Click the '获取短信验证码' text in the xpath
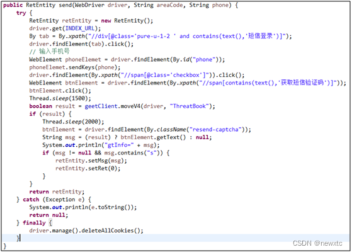Image resolution: width=352 pixels, height=252 pixels. click(302, 83)
